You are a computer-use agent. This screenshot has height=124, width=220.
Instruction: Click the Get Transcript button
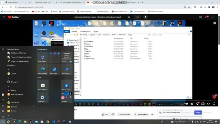[x=180, y=118]
